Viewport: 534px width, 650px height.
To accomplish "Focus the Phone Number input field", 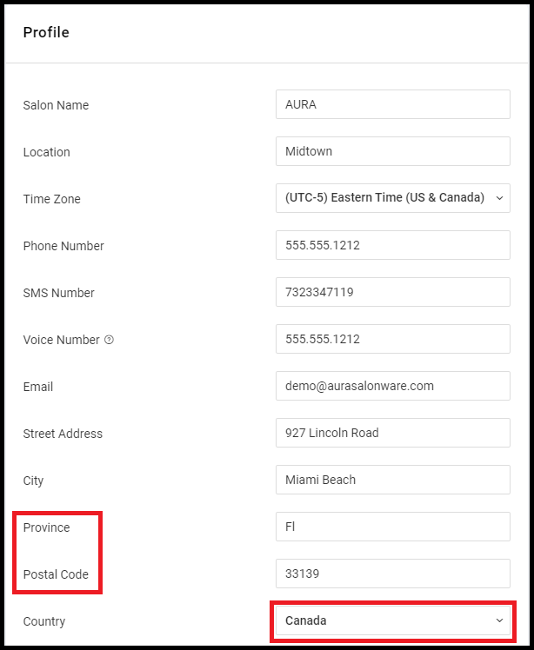I will (x=393, y=245).
